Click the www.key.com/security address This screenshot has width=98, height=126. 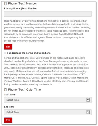40,84
